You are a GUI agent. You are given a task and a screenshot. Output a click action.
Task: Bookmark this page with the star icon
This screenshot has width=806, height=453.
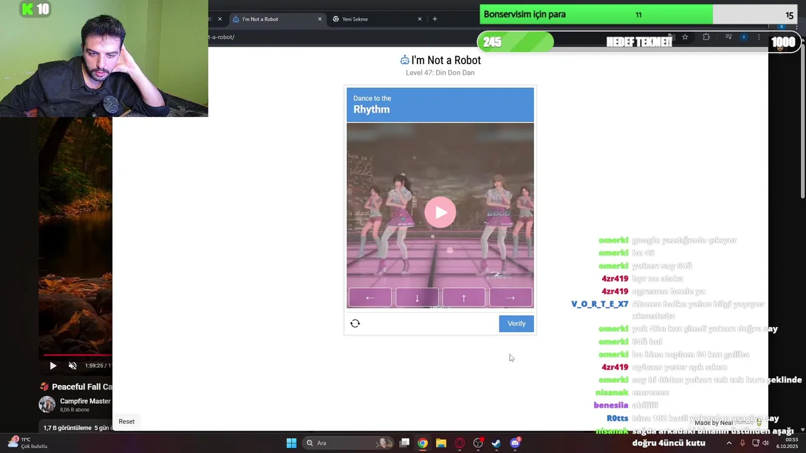[x=685, y=37]
